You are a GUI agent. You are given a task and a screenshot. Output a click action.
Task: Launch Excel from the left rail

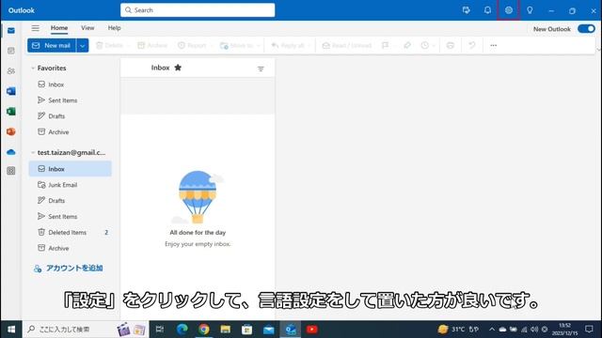(x=11, y=112)
